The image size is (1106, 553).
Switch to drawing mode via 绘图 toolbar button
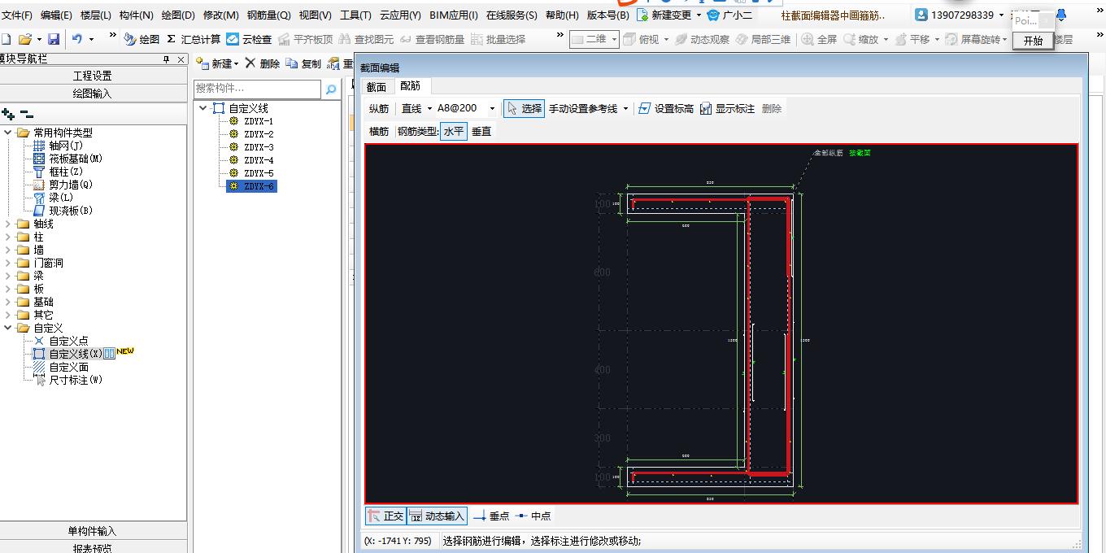coord(142,39)
